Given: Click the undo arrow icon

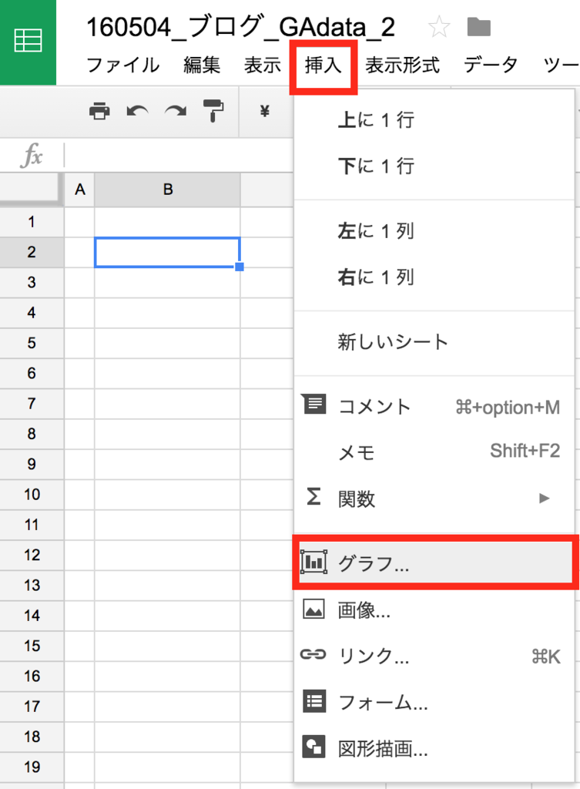Looking at the screenshot, I should [137, 111].
